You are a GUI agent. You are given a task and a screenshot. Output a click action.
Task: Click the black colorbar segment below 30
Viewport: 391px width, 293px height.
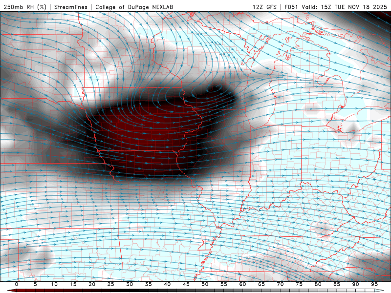coord(130,291)
